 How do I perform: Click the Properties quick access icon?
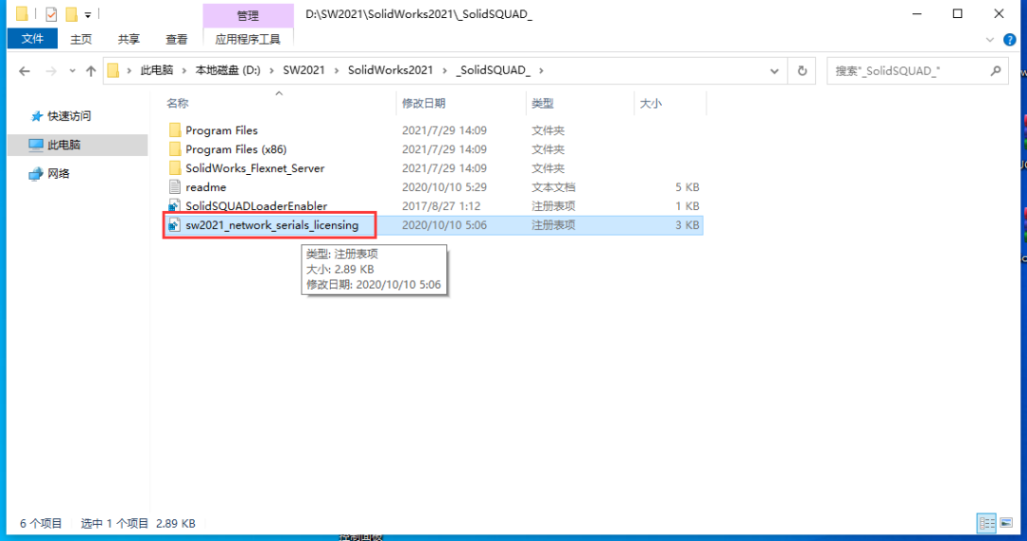point(51,13)
